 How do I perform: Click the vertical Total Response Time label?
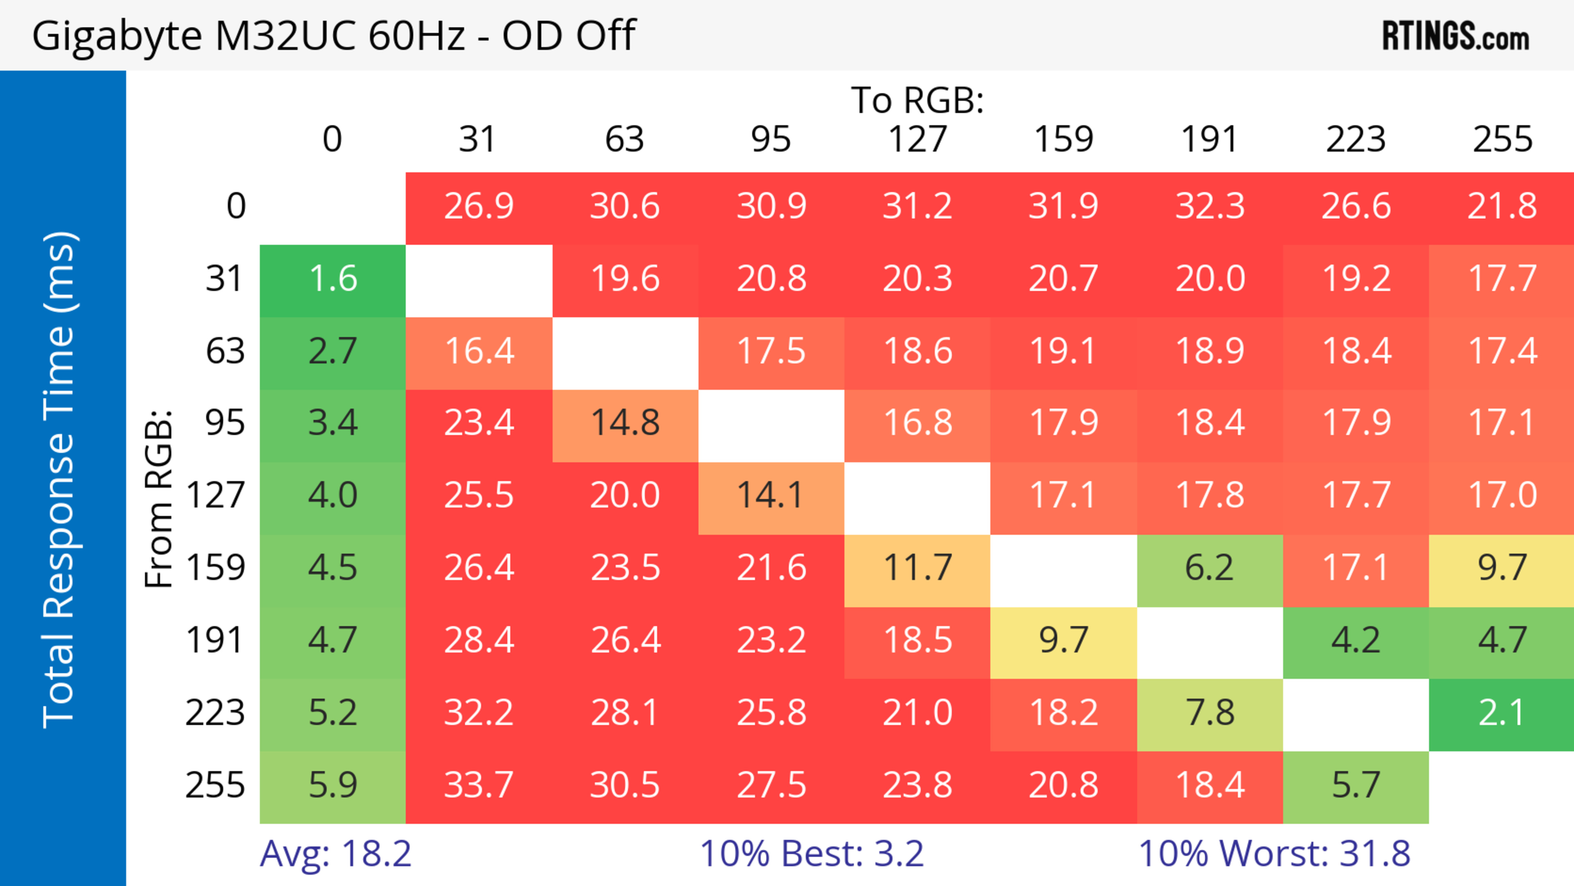[x=60, y=480]
